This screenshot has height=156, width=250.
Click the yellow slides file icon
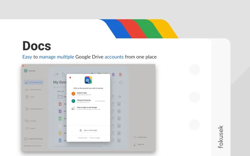(60, 133)
